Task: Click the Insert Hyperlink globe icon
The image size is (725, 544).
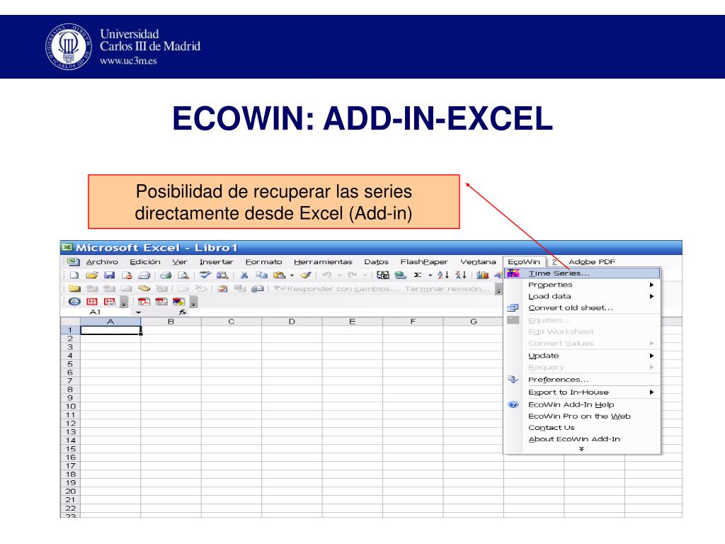Action: pyautogui.click(x=401, y=276)
